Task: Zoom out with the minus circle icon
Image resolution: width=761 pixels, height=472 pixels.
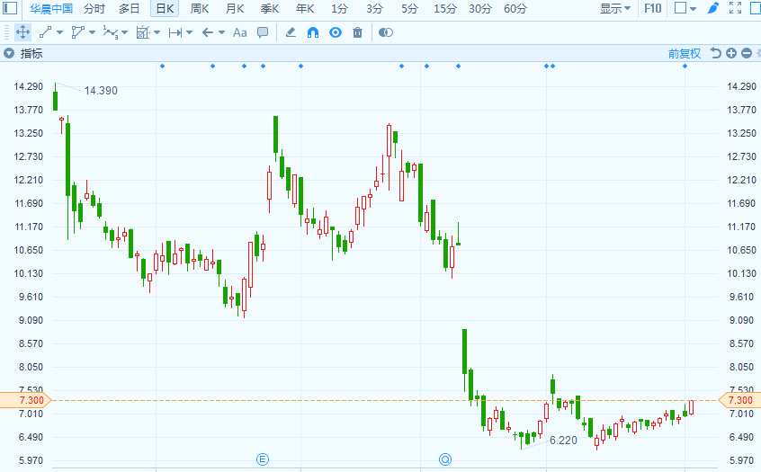Action: [747, 53]
